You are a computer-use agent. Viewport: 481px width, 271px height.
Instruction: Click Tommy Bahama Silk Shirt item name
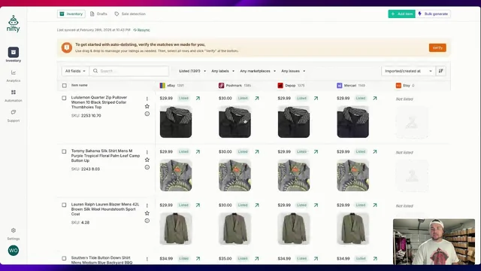[105, 156]
